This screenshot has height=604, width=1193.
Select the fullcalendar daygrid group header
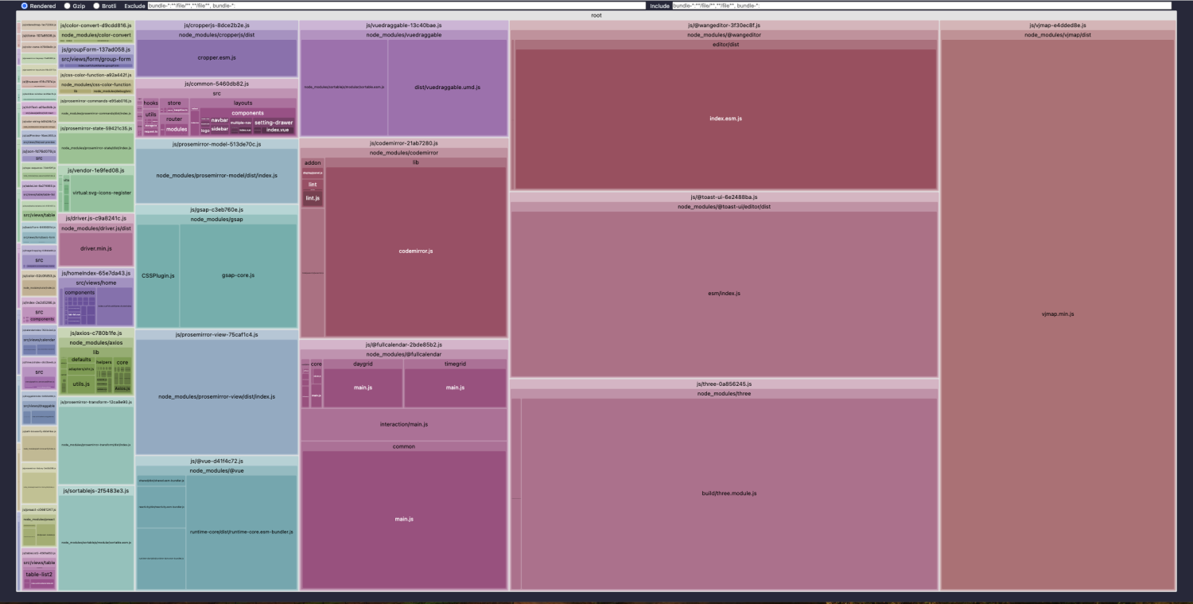tap(363, 364)
